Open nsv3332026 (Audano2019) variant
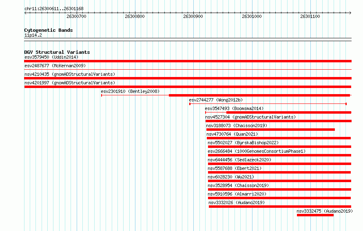The width and height of the screenshot is (363, 231). click(x=237, y=202)
